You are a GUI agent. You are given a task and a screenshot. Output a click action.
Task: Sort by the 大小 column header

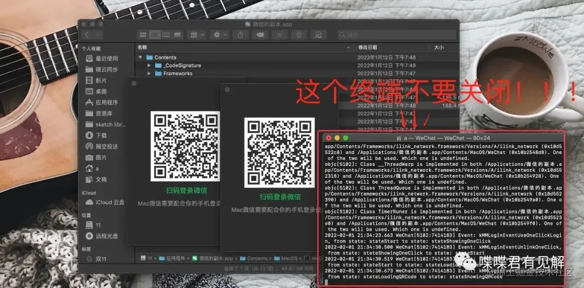click(444, 48)
